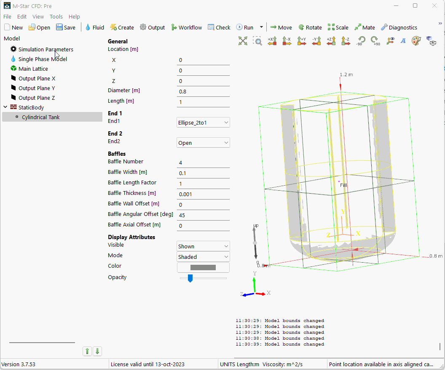Open the View menu
Screen dimensions: 445x370
[38, 17]
